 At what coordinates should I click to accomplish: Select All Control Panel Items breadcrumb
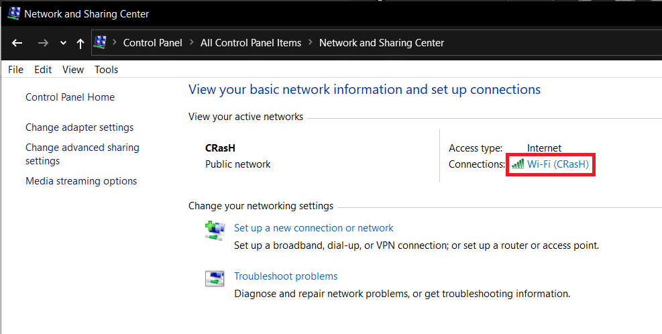coord(251,42)
